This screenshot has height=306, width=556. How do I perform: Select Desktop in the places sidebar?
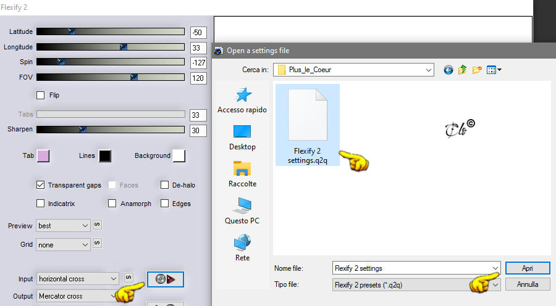point(242,138)
